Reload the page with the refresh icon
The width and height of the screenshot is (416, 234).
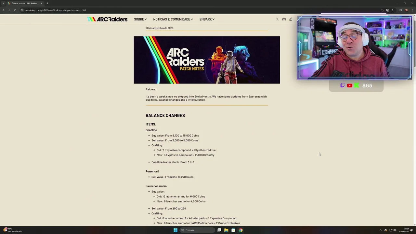15,10
